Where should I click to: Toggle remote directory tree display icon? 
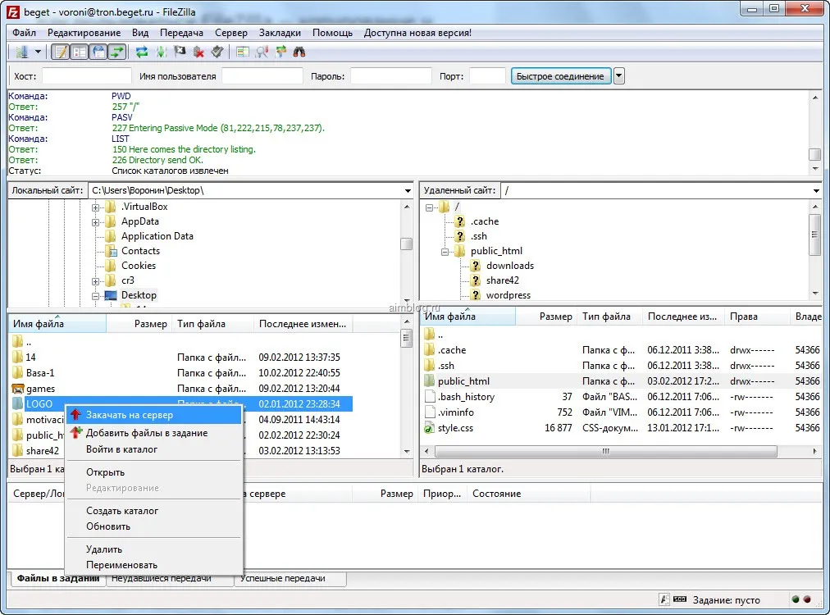98,52
